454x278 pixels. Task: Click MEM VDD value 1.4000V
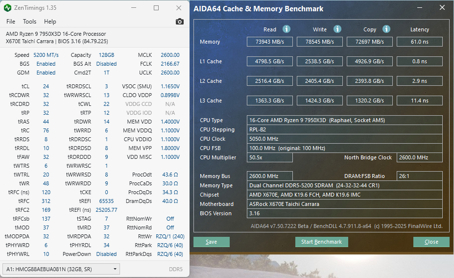[x=170, y=122]
